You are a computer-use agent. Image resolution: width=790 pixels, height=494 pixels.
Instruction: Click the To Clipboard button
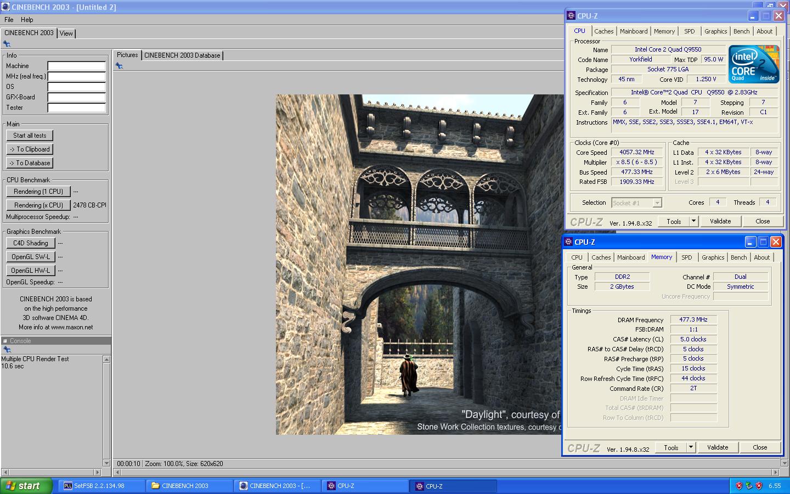(30, 149)
